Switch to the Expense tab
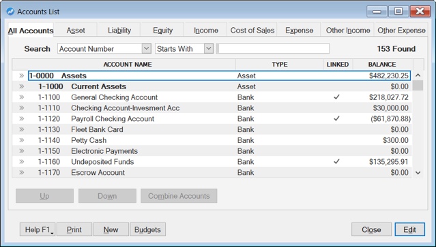 299,30
